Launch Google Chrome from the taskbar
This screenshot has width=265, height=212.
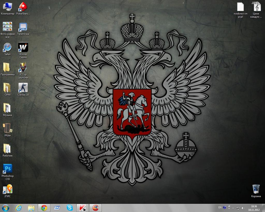click(44, 208)
